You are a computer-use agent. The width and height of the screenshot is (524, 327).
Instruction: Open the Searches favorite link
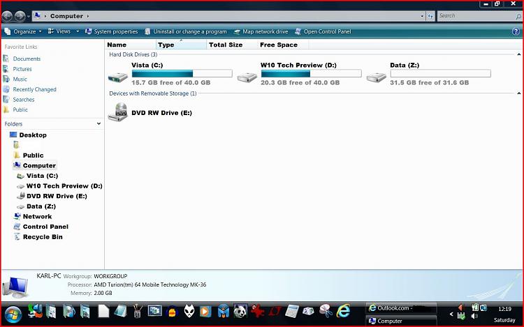click(x=23, y=99)
